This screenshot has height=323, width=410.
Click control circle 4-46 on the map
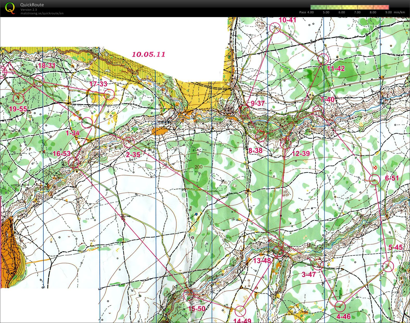click(340, 306)
